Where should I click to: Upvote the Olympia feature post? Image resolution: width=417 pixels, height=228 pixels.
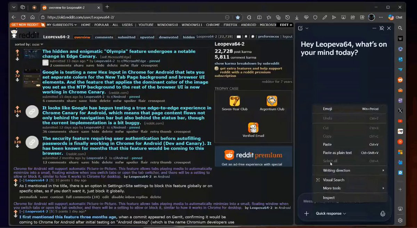17,51
